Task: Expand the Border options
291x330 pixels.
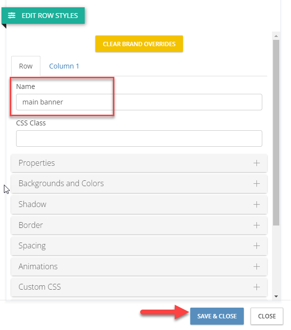Action: (x=139, y=225)
